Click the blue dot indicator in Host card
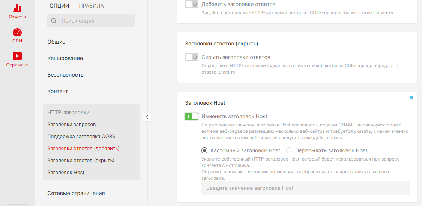This screenshot has width=422, height=206. (411, 98)
